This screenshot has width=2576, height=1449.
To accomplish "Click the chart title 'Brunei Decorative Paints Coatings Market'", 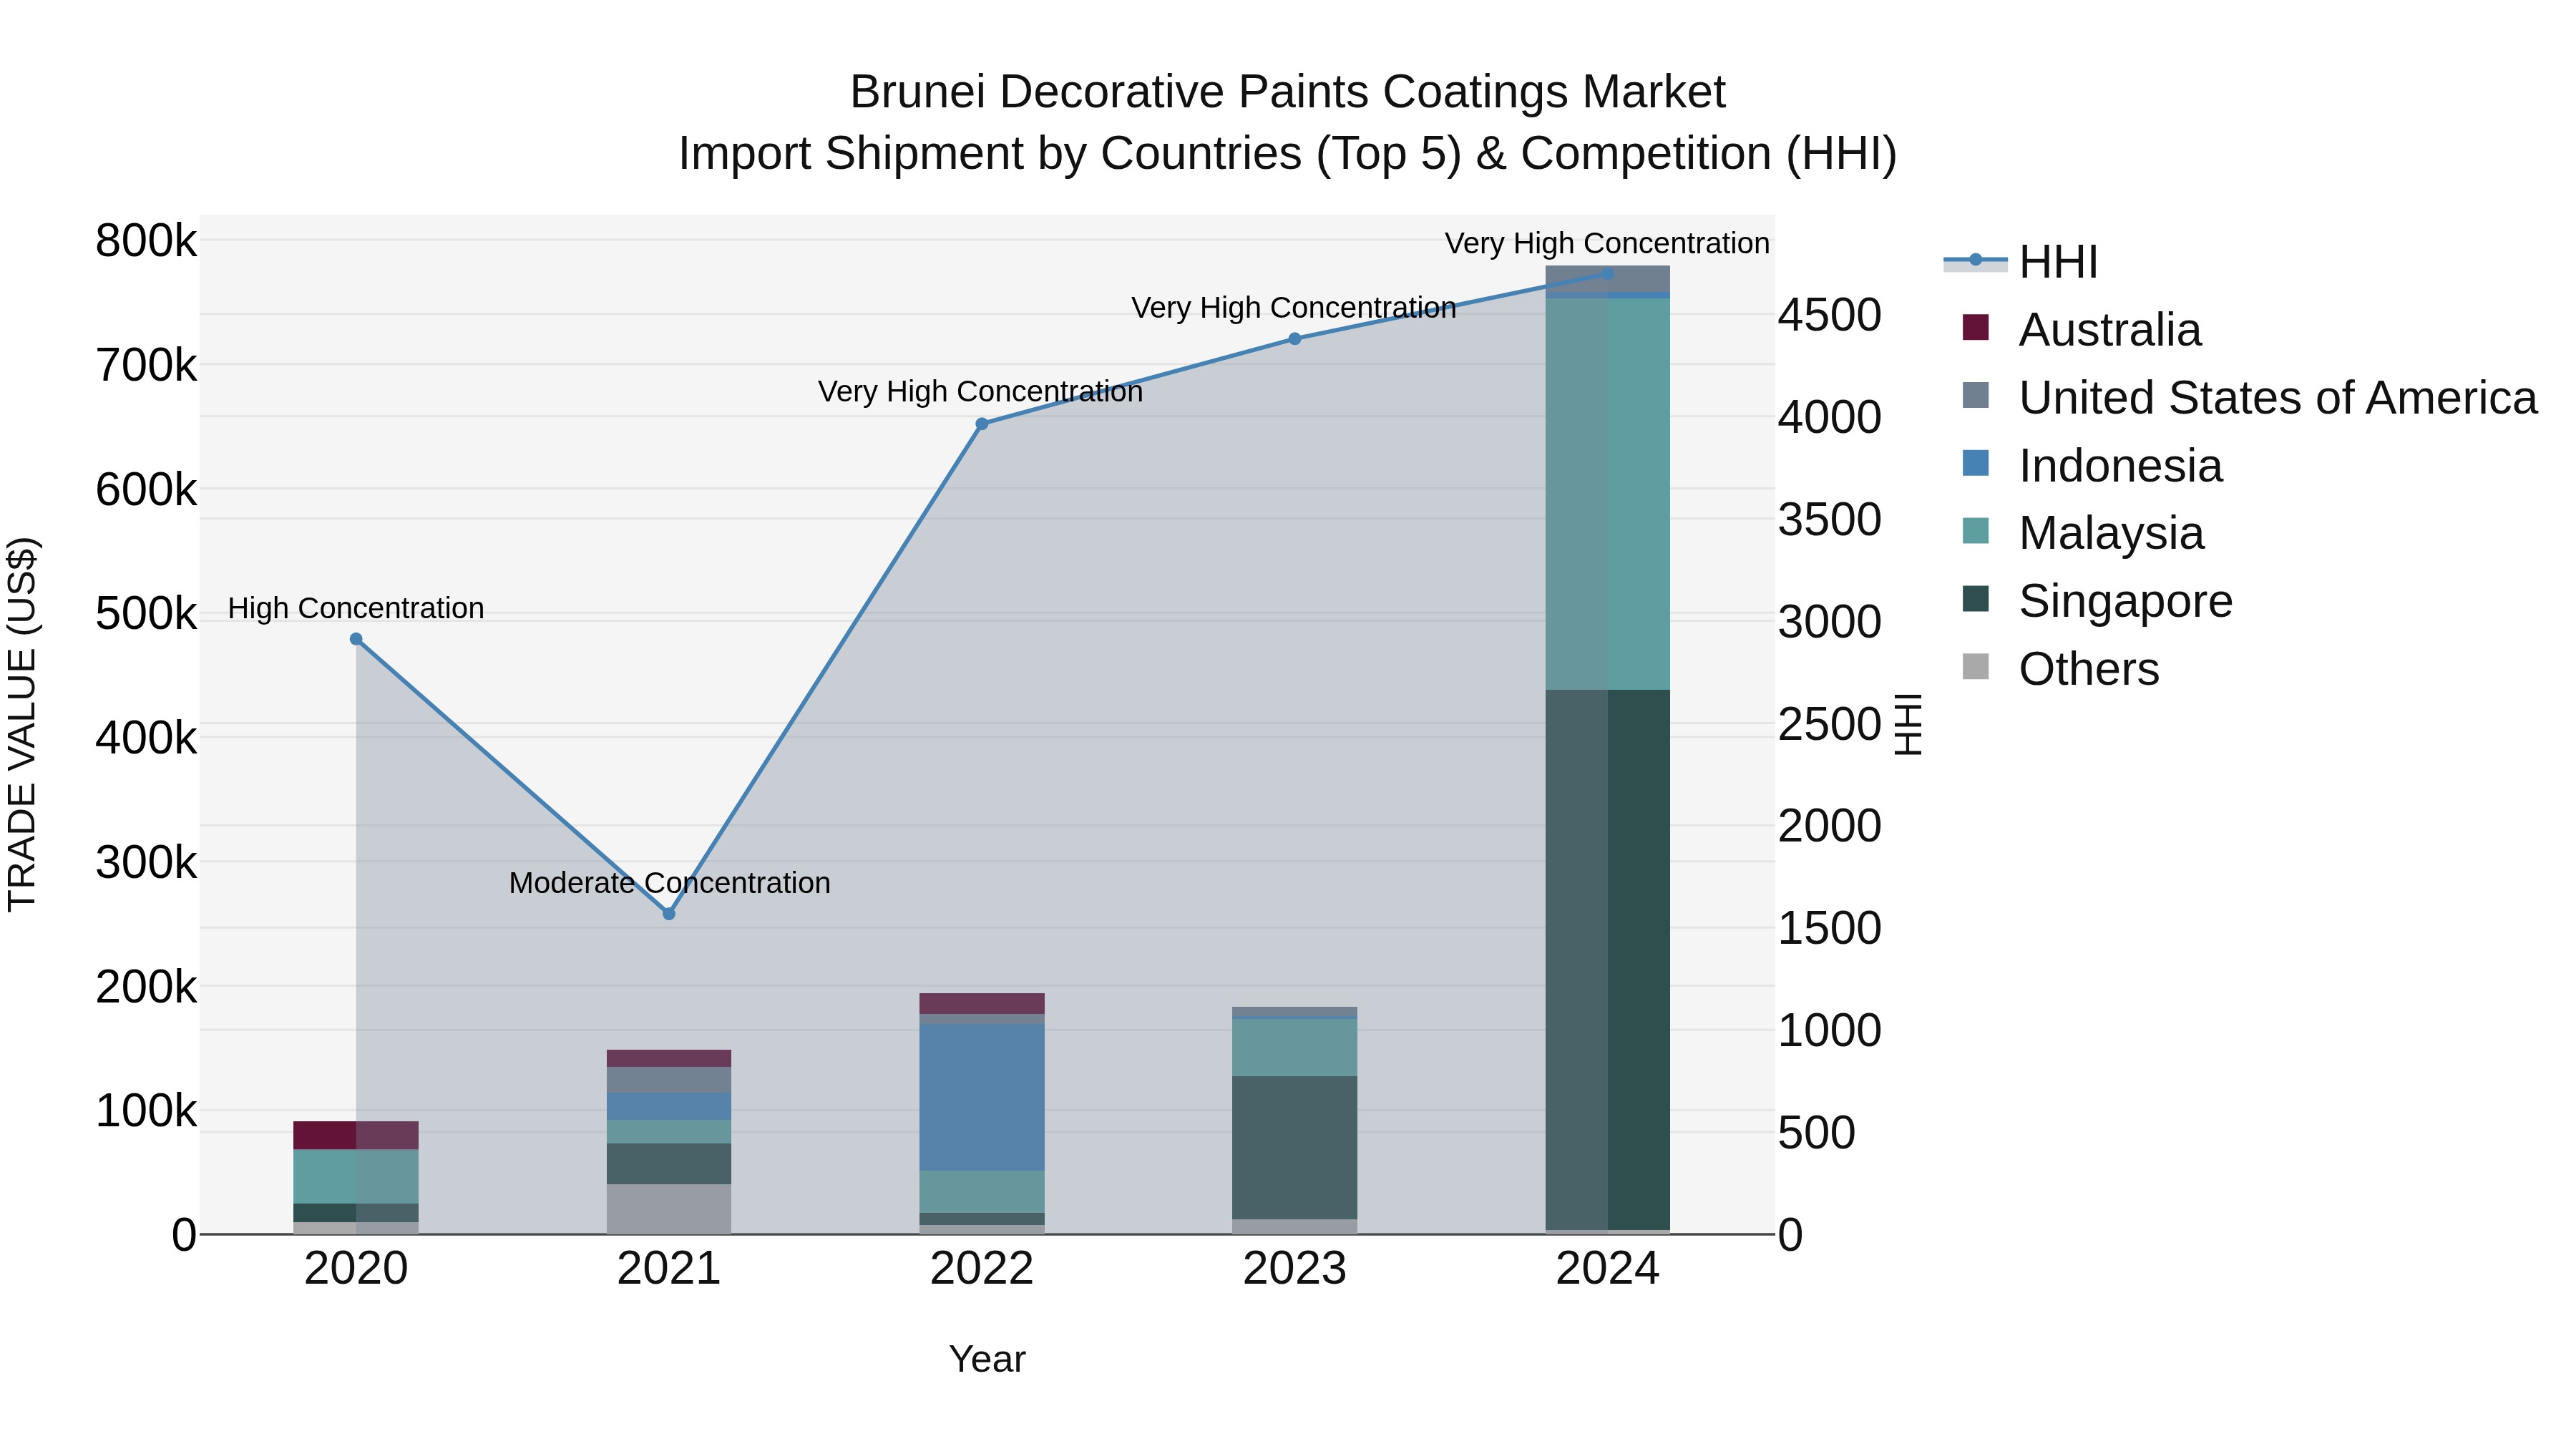I will 1288,92.
